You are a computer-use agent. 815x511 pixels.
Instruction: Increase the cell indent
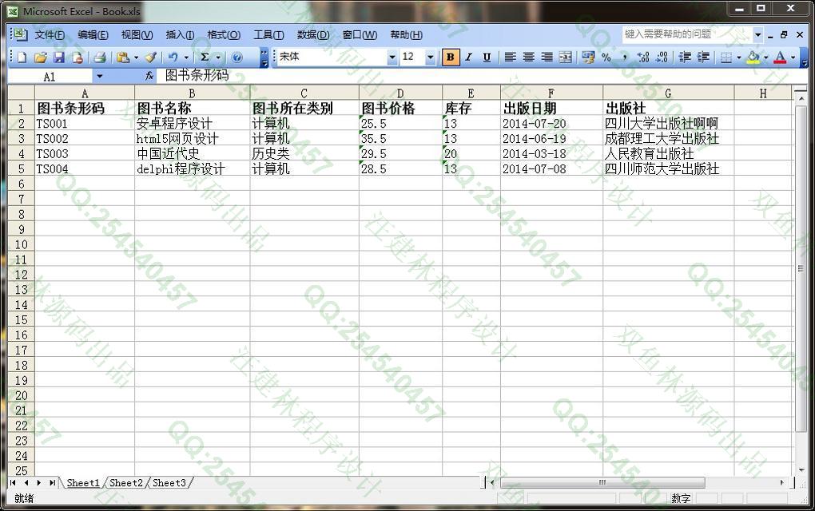coord(703,57)
